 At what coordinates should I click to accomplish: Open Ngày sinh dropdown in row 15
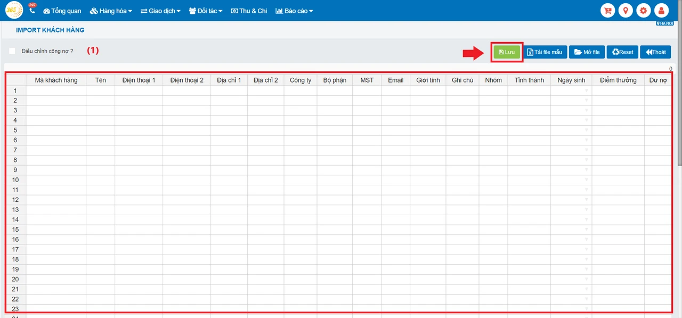(x=587, y=230)
